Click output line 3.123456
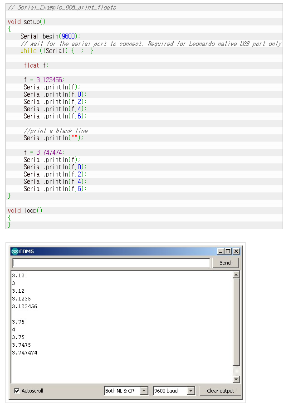This screenshot has height=408, width=303. [x=24, y=306]
